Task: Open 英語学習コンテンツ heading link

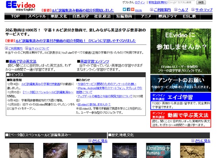Action: pos(95,61)
